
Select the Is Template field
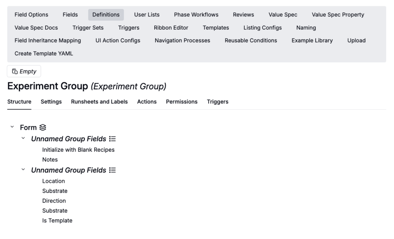click(x=57, y=221)
